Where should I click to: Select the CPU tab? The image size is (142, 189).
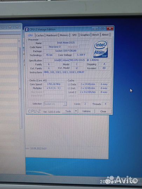30,35
